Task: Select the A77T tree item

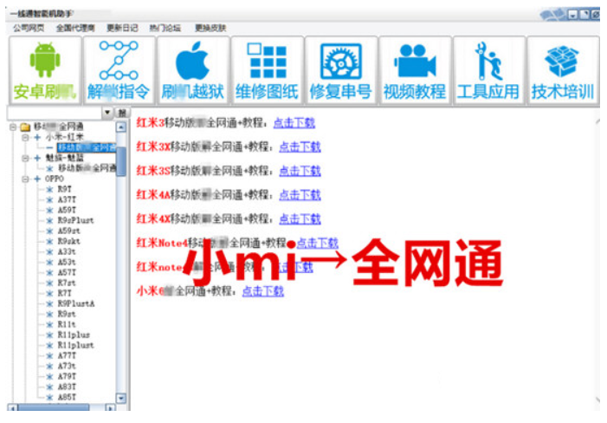Action: (67, 355)
